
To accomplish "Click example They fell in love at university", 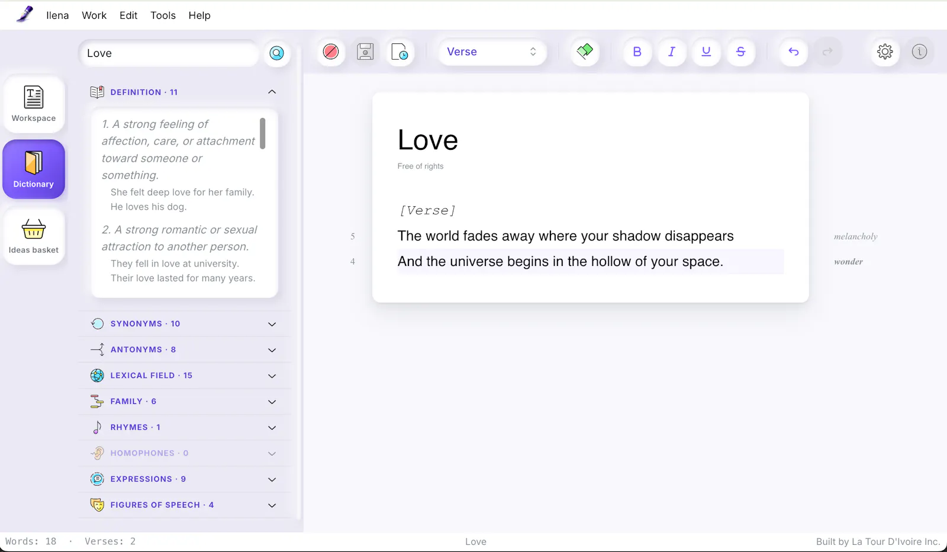I will (175, 264).
